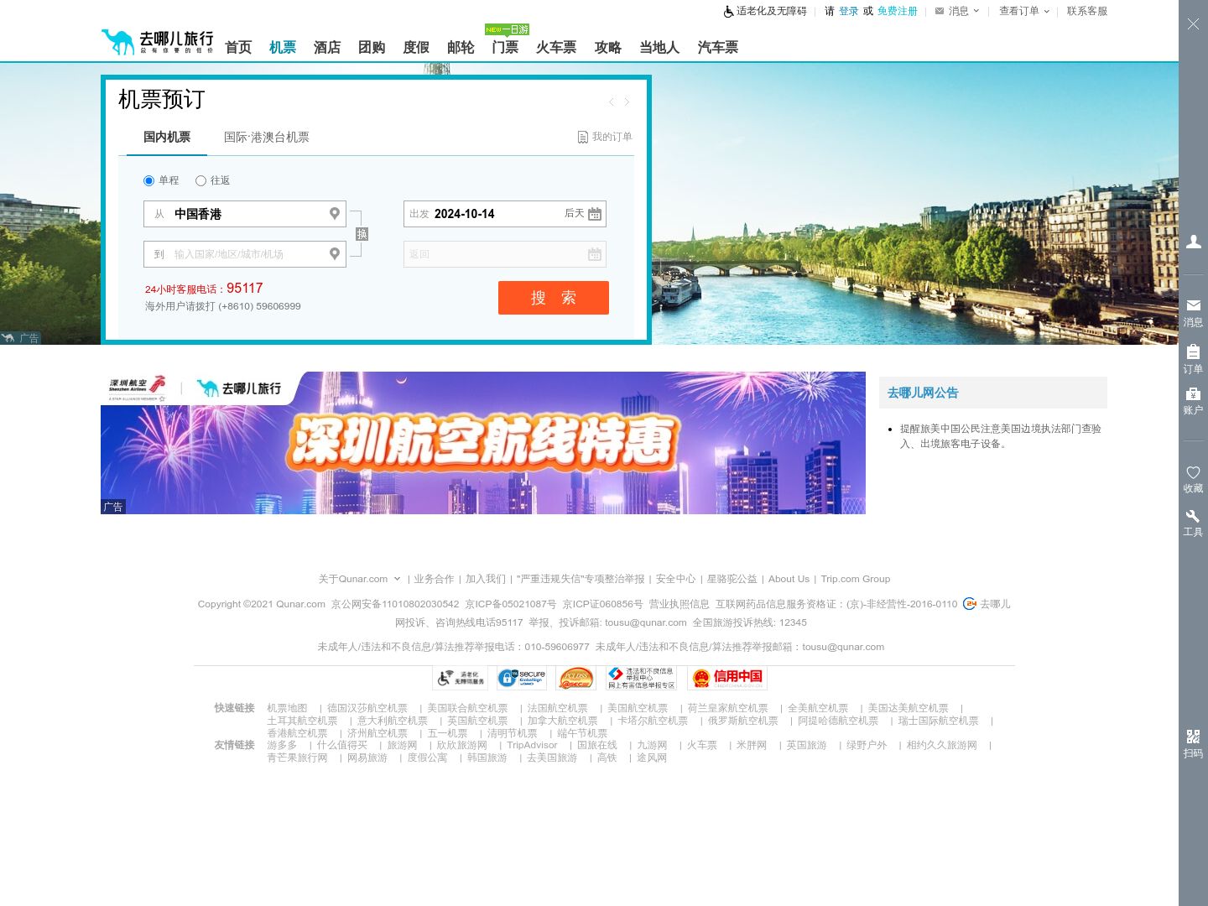Open 机票 in main navigation
This screenshot has width=1208, height=906.
(x=283, y=48)
